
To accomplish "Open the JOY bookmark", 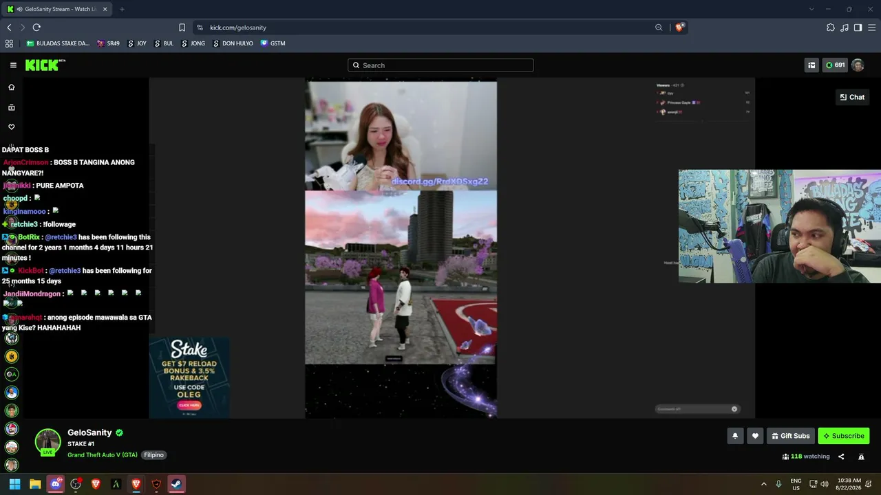I will [x=136, y=43].
